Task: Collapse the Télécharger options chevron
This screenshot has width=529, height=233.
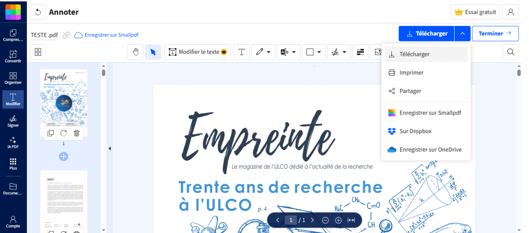Action: coord(463,34)
